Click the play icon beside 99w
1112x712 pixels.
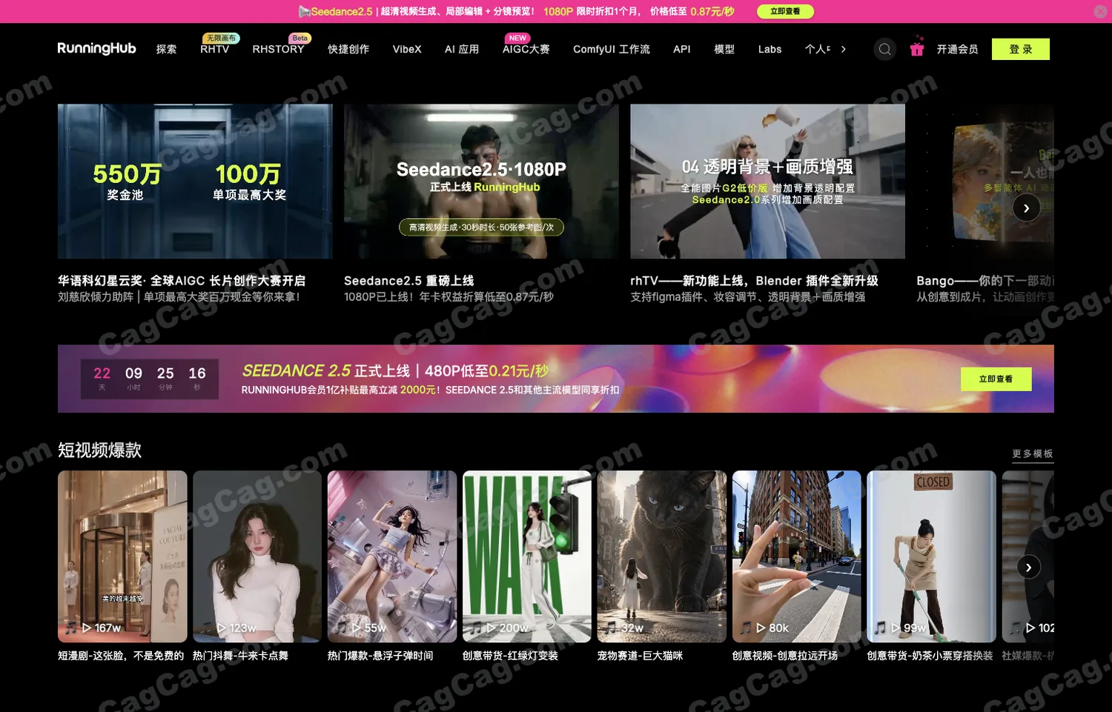pyautogui.click(x=896, y=628)
